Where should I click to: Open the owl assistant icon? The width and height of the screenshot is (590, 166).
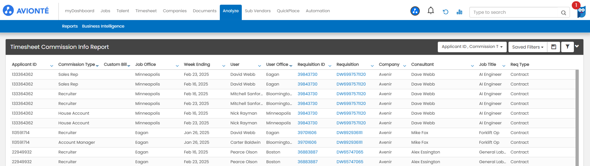(581, 12)
